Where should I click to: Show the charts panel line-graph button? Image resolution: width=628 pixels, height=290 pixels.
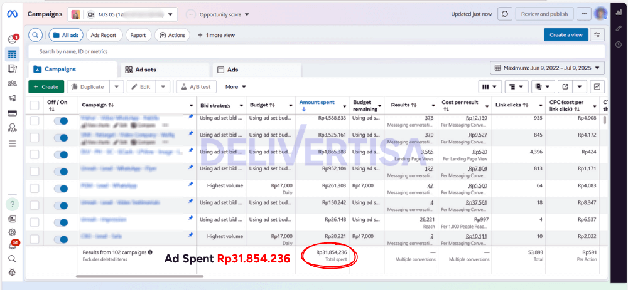[597, 86]
